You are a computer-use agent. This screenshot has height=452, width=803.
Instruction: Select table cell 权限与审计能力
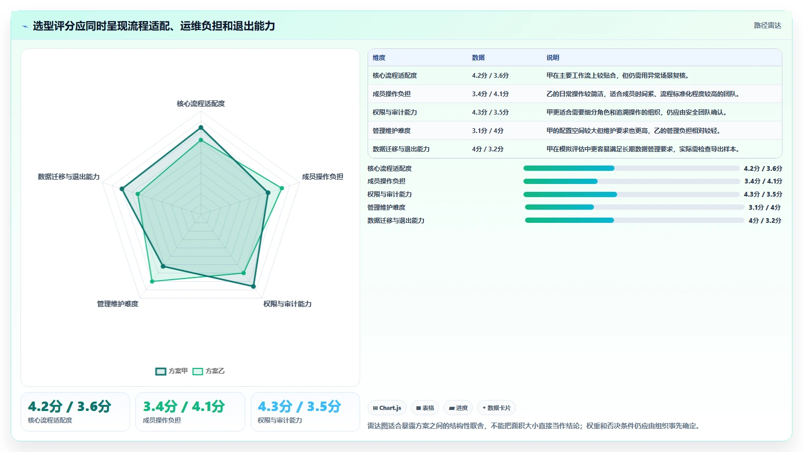click(x=394, y=112)
